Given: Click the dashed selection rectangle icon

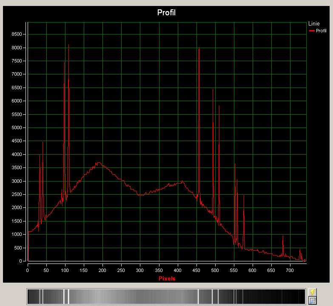Looking at the screenshot, I should click(312, 300).
